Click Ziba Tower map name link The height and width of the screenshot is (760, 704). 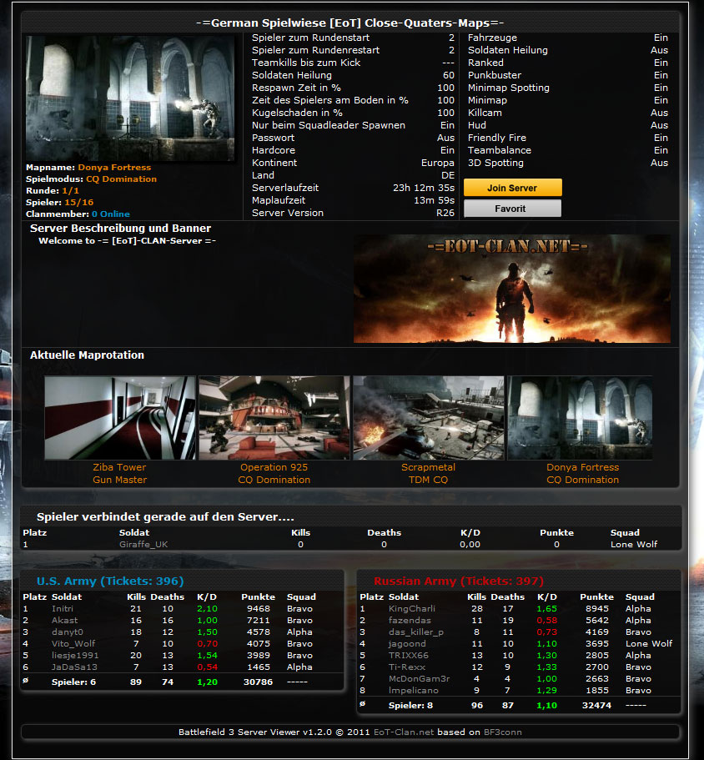click(x=119, y=467)
